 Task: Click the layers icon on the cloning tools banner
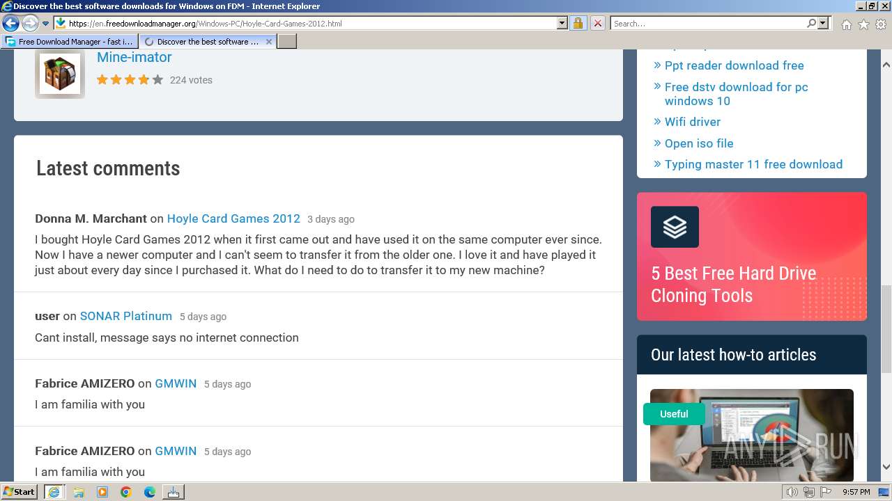(x=675, y=227)
